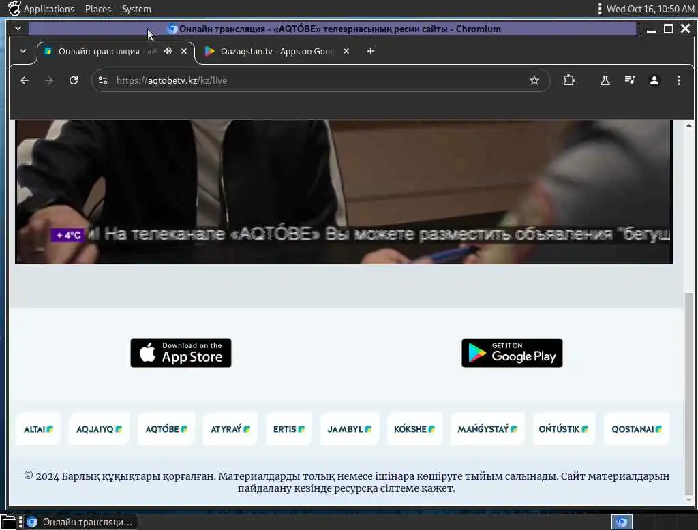Open Chrome Labs flask icon

pos(605,80)
